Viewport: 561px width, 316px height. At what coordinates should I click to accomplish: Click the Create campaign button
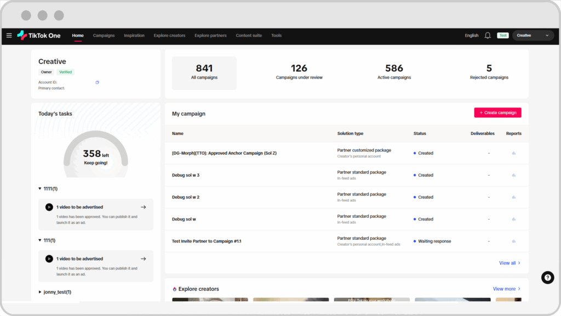497,112
